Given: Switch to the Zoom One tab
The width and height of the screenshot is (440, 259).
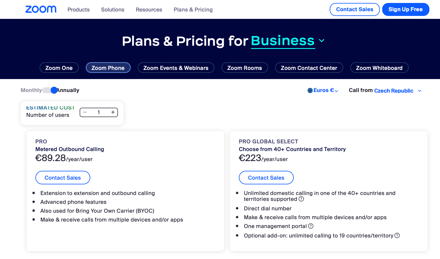Looking at the screenshot, I should [59, 68].
